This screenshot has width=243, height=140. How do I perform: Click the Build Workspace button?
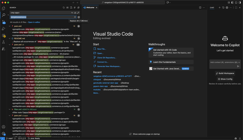coord(225,73)
